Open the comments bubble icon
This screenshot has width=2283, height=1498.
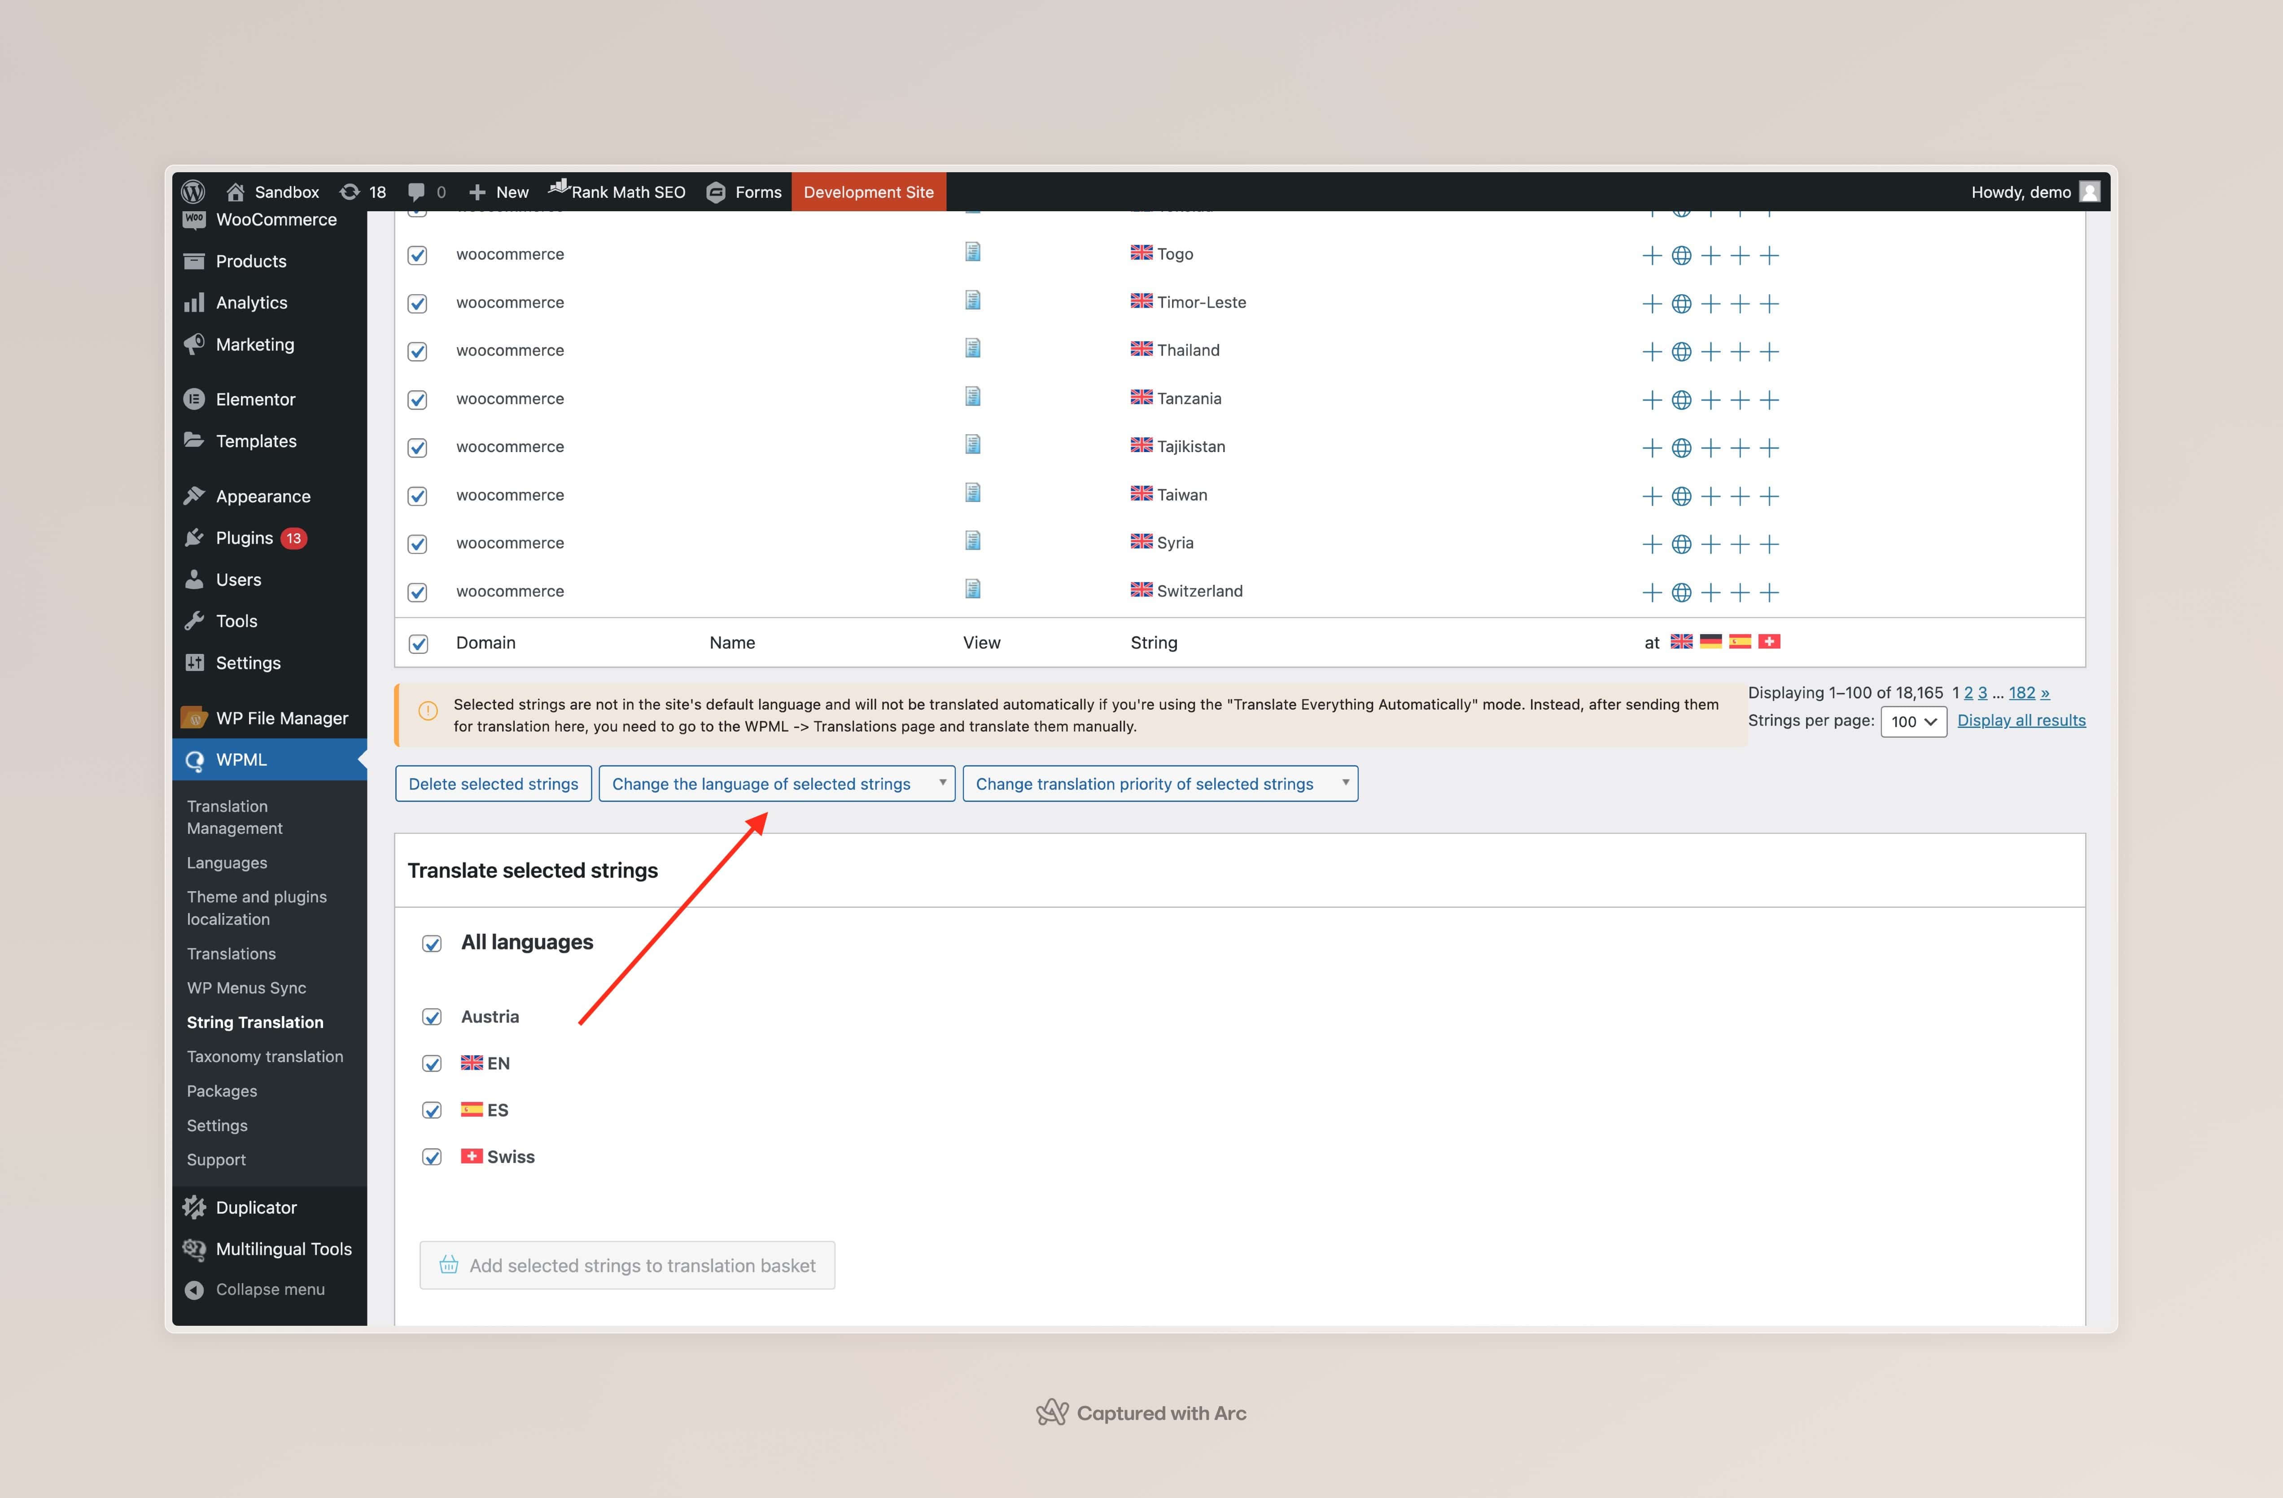(x=415, y=192)
